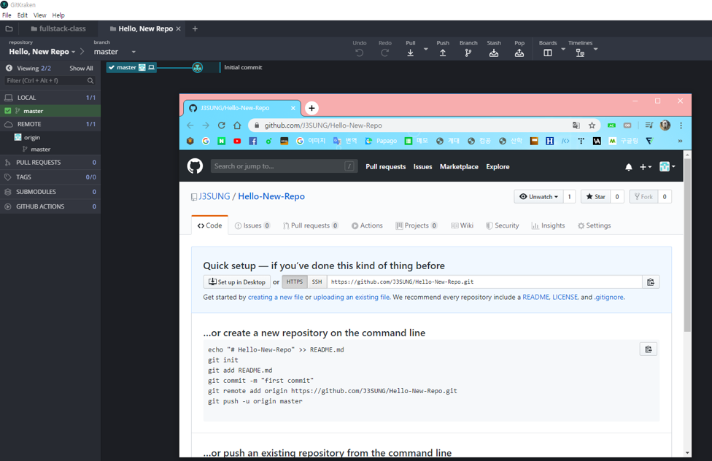The width and height of the screenshot is (712, 461).
Task: Create a branch with the Branch icon
Action: click(468, 53)
